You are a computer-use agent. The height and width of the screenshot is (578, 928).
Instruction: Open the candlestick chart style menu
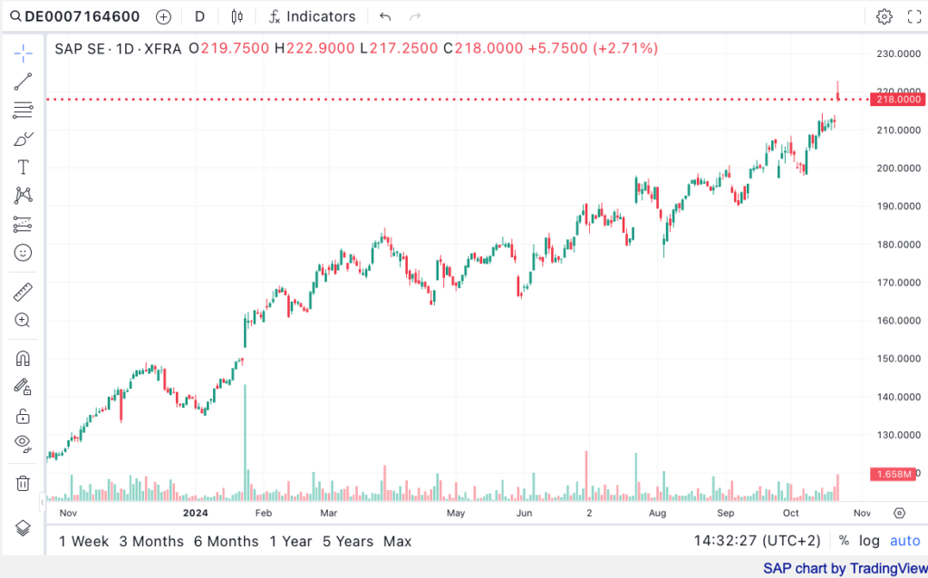(x=237, y=16)
